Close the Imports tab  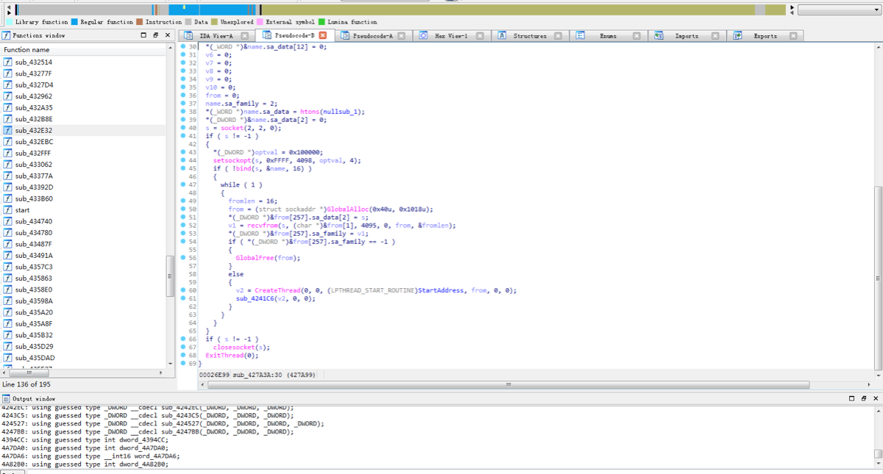click(x=715, y=35)
